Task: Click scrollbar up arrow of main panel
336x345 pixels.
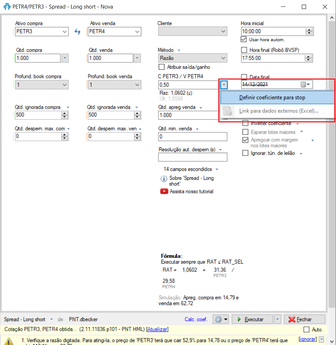Action: coord(332,18)
